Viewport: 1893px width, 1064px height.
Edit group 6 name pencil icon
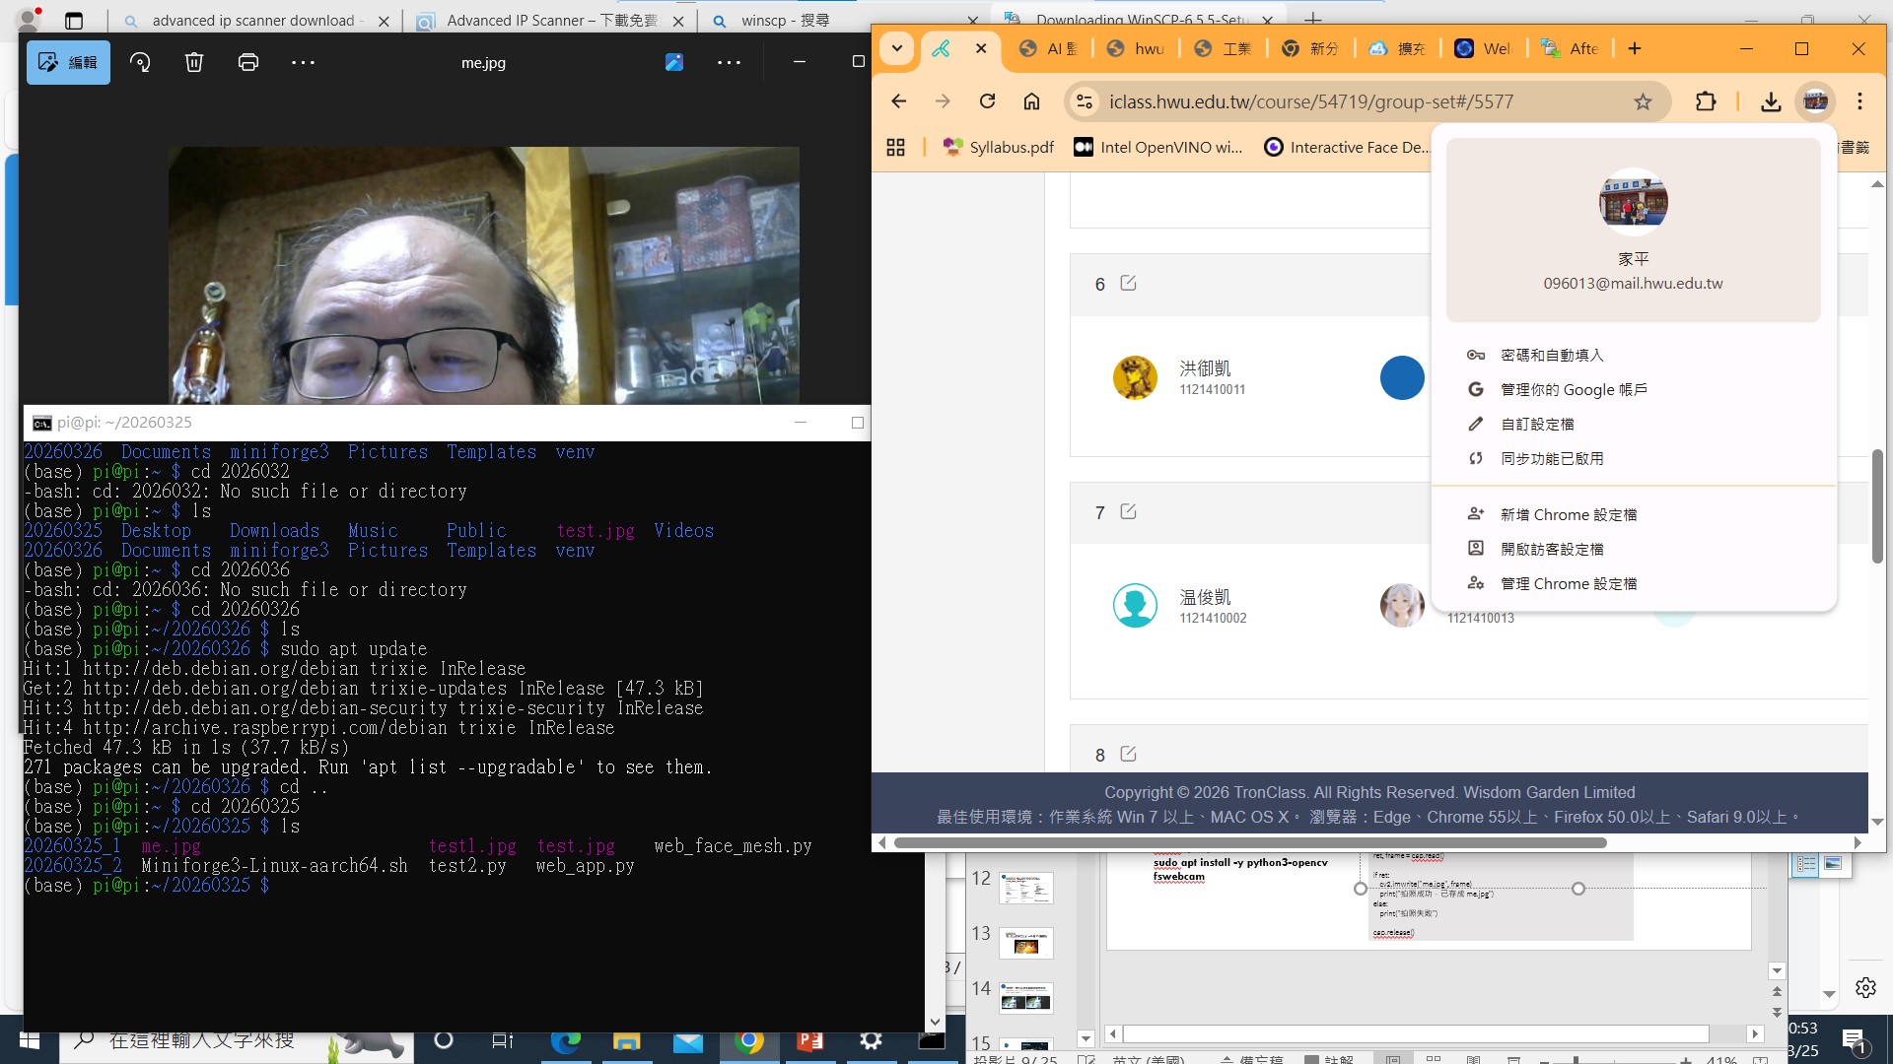[1129, 284]
